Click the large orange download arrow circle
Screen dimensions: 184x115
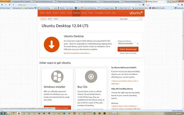[52, 44]
